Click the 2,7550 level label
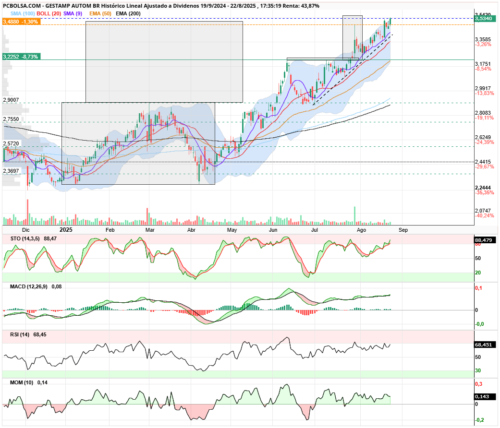 [11, 119]
